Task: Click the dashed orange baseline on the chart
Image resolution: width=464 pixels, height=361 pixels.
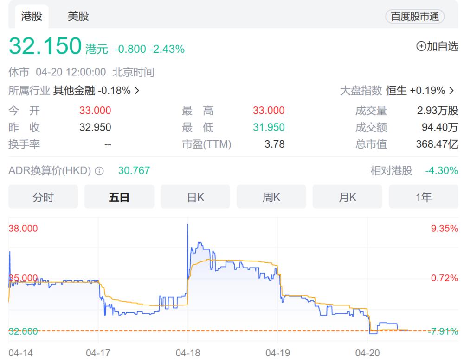Action: (209, 331)
